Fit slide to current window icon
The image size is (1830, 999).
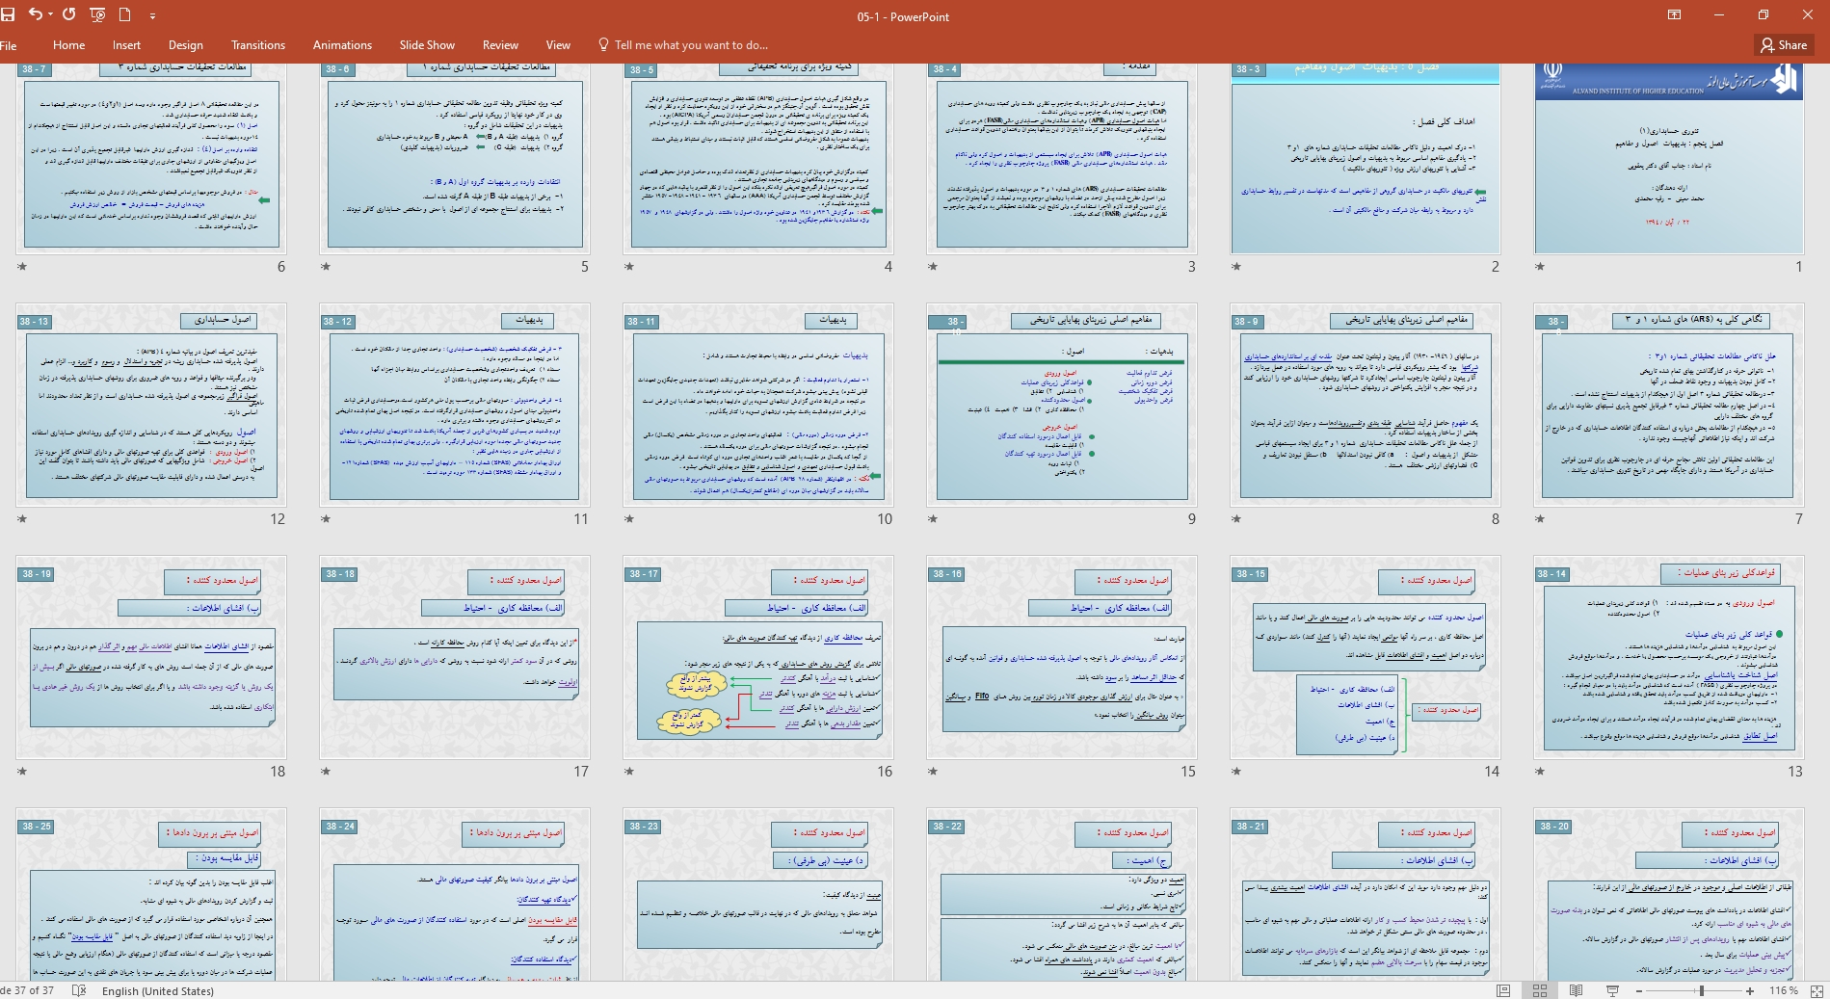(1817, 990)
